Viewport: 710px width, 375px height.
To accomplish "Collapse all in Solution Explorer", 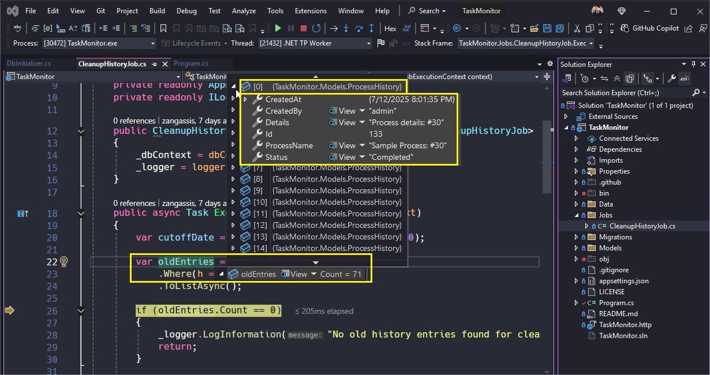I will [617, 78].
